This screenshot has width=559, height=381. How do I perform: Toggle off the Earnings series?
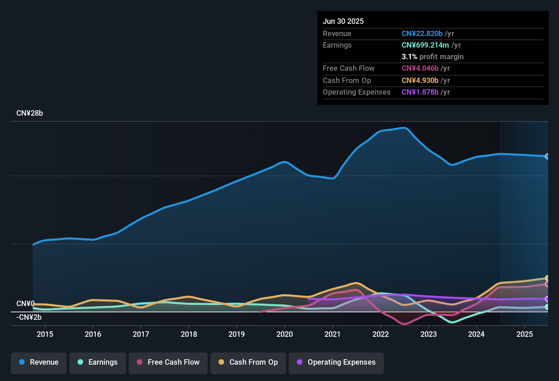97,363
